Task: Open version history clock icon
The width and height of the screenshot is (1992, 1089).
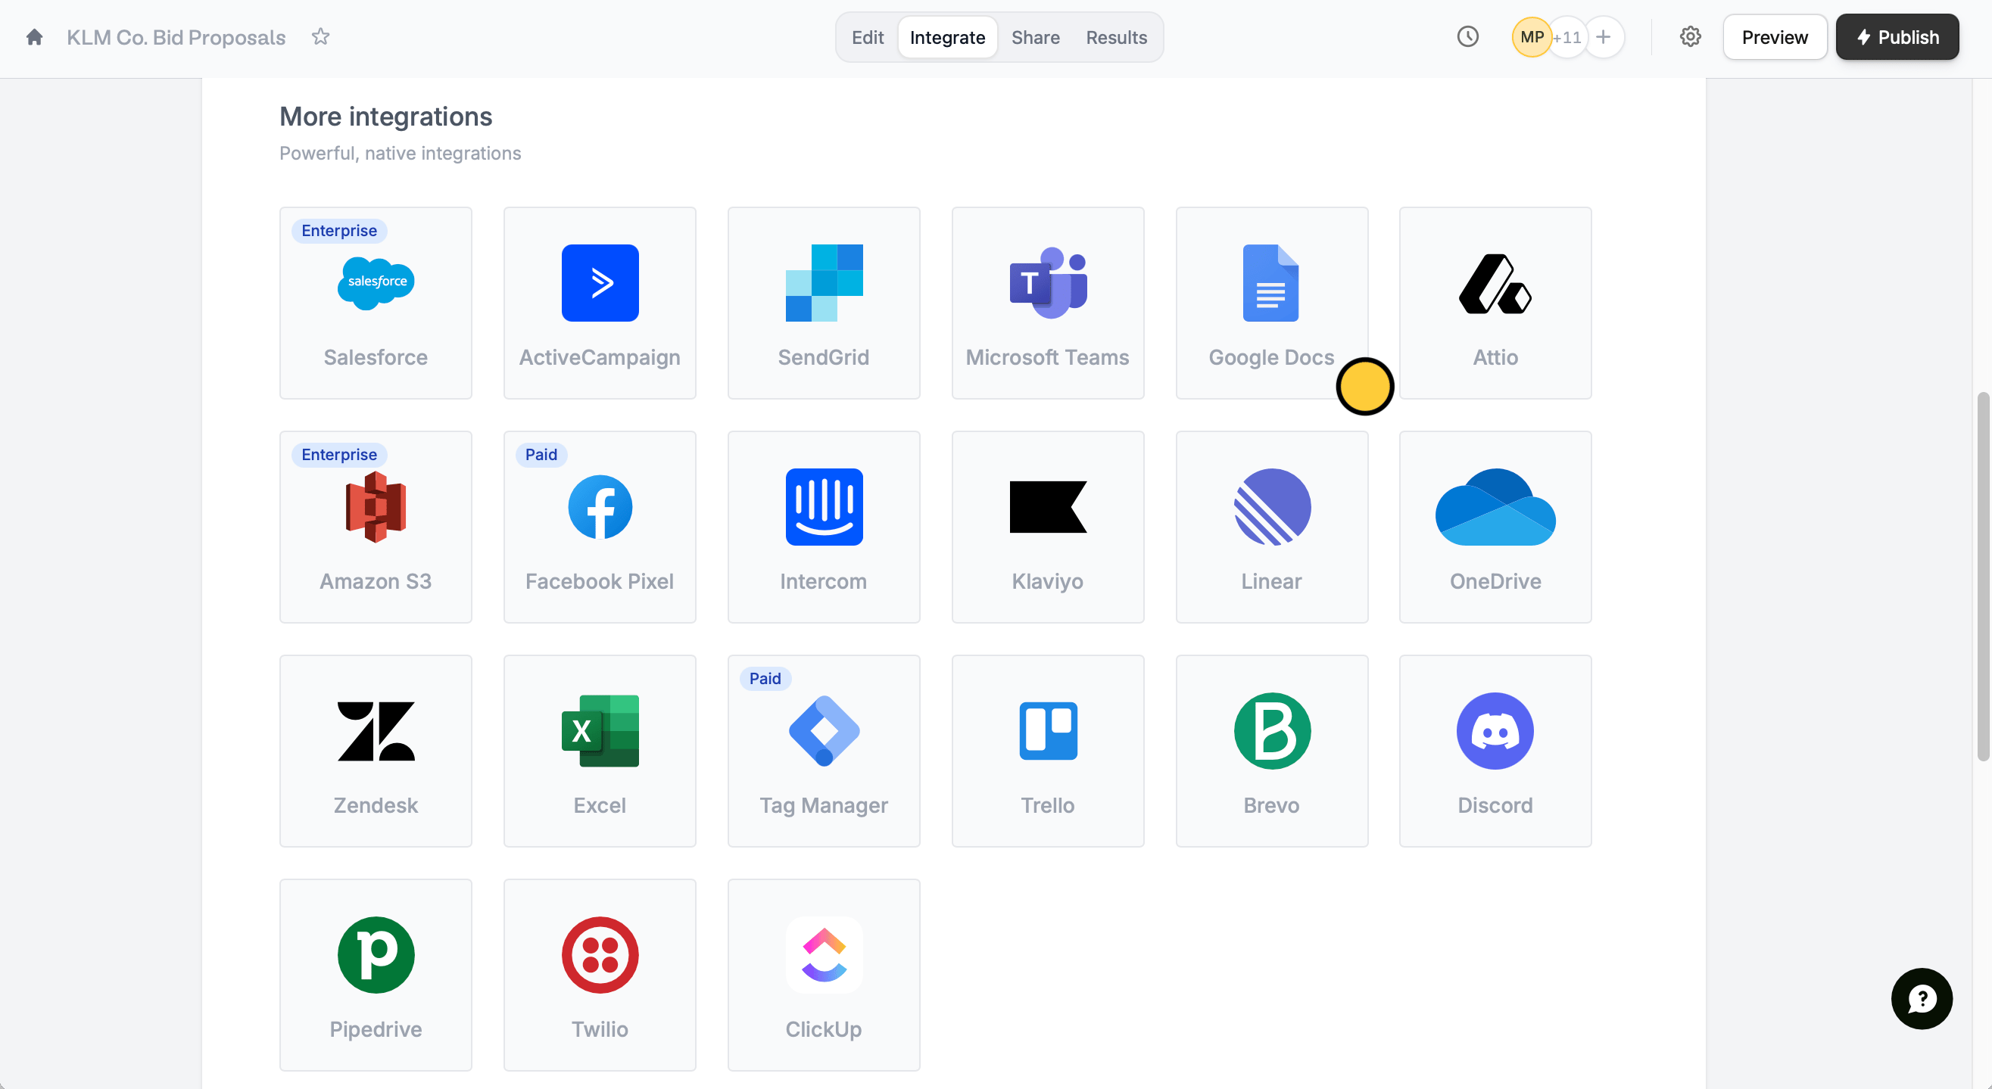Action: (1467, 36)
